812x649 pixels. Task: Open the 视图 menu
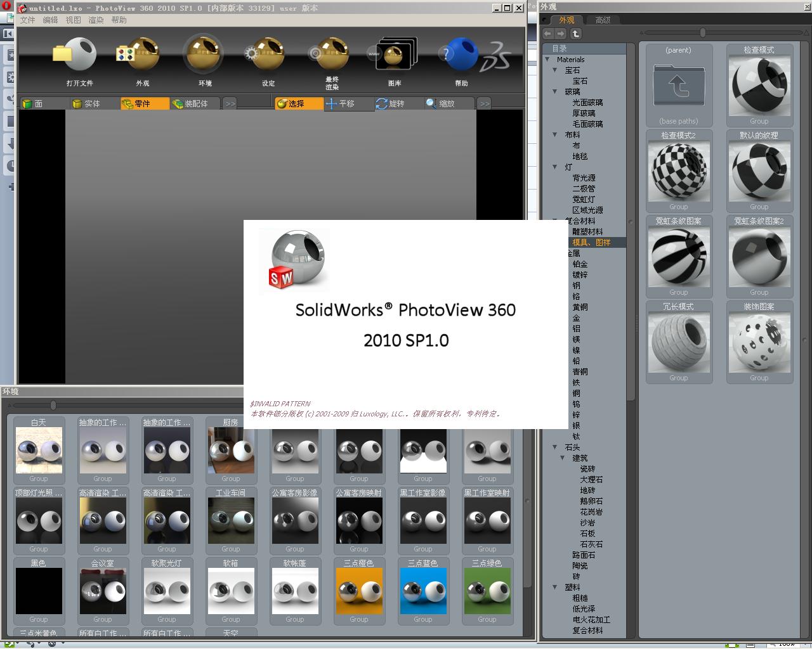(74, 20)
